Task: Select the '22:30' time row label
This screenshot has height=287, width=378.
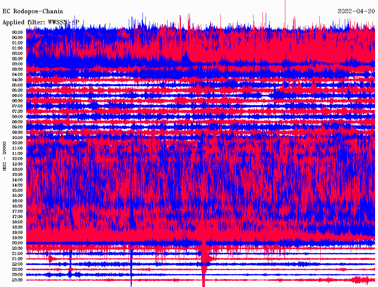Action: coord(17,269)
